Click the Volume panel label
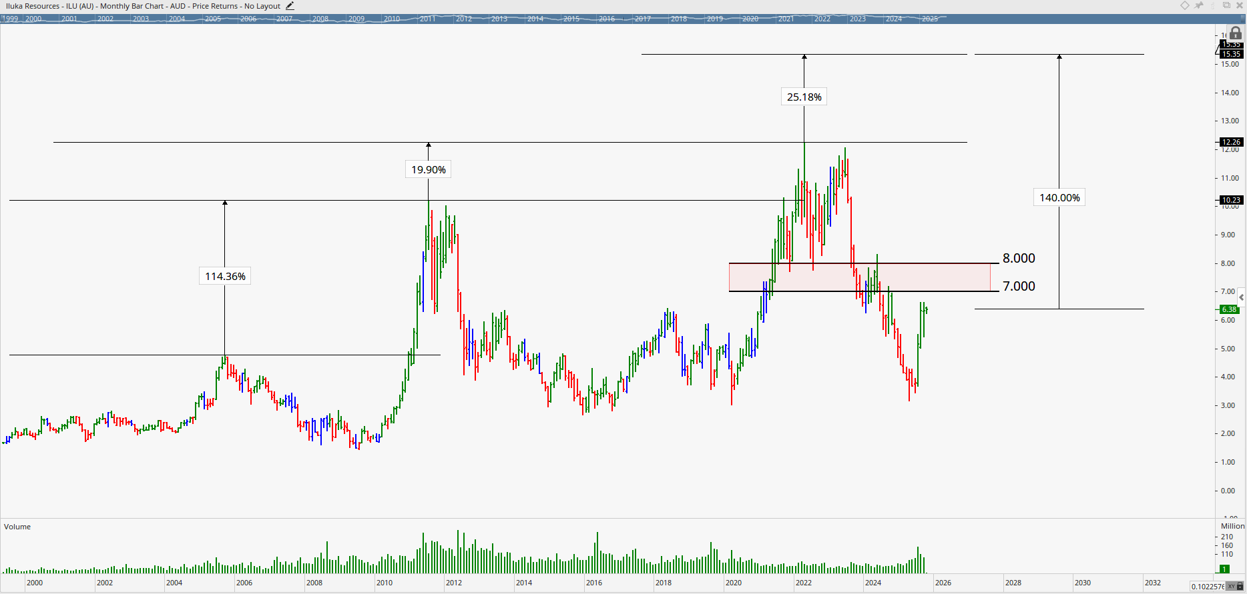The height and width of the screenshot is (594, 1247). (17, 527)
